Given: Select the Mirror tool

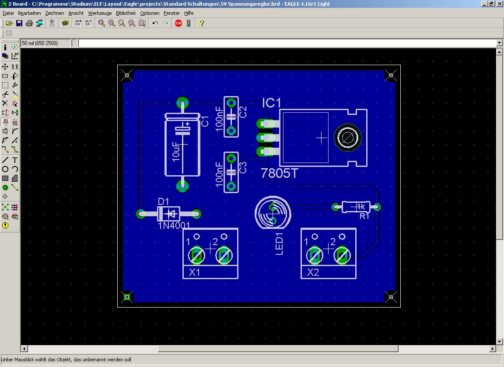Looking at the screenshot, I should [5, 76].
